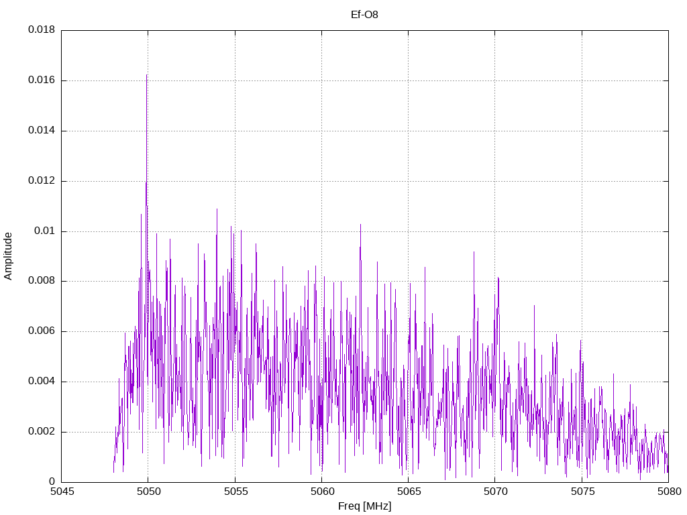Click the plot title Ef-O8

[x=364, y=15]
